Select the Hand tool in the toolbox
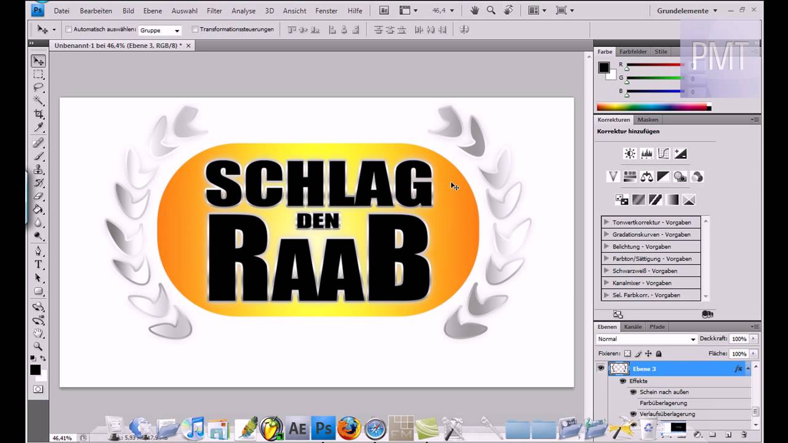788x443 pixels. [x=39, y=333]
